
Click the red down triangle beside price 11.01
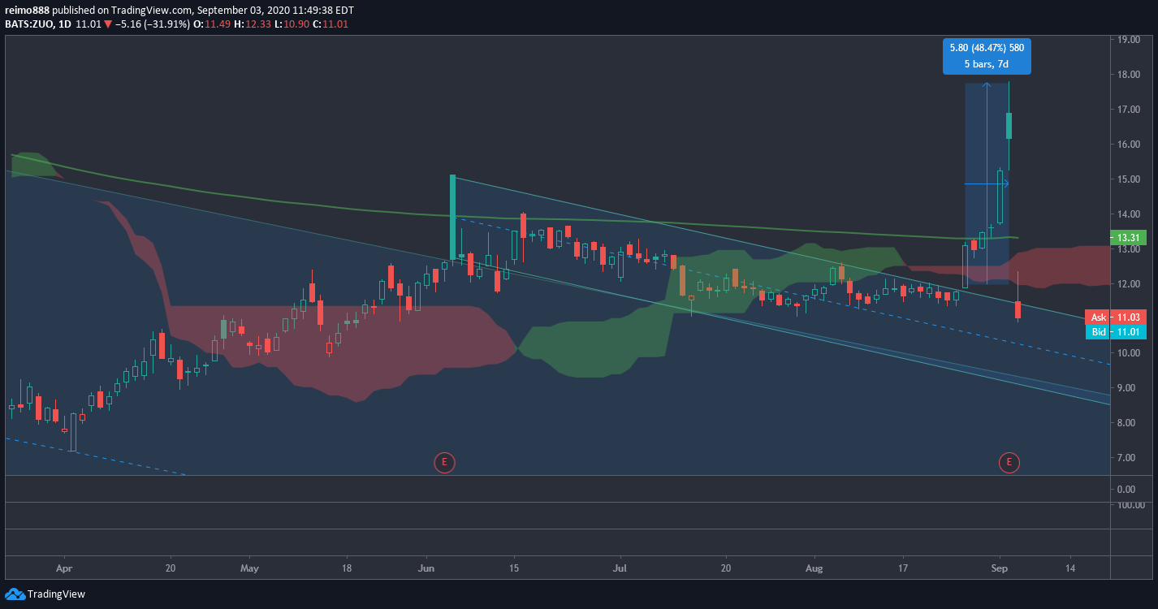107,24
